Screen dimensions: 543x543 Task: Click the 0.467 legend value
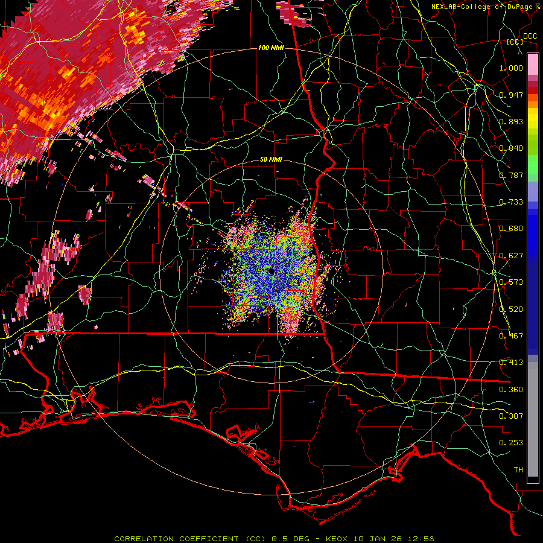click(511, 336)
